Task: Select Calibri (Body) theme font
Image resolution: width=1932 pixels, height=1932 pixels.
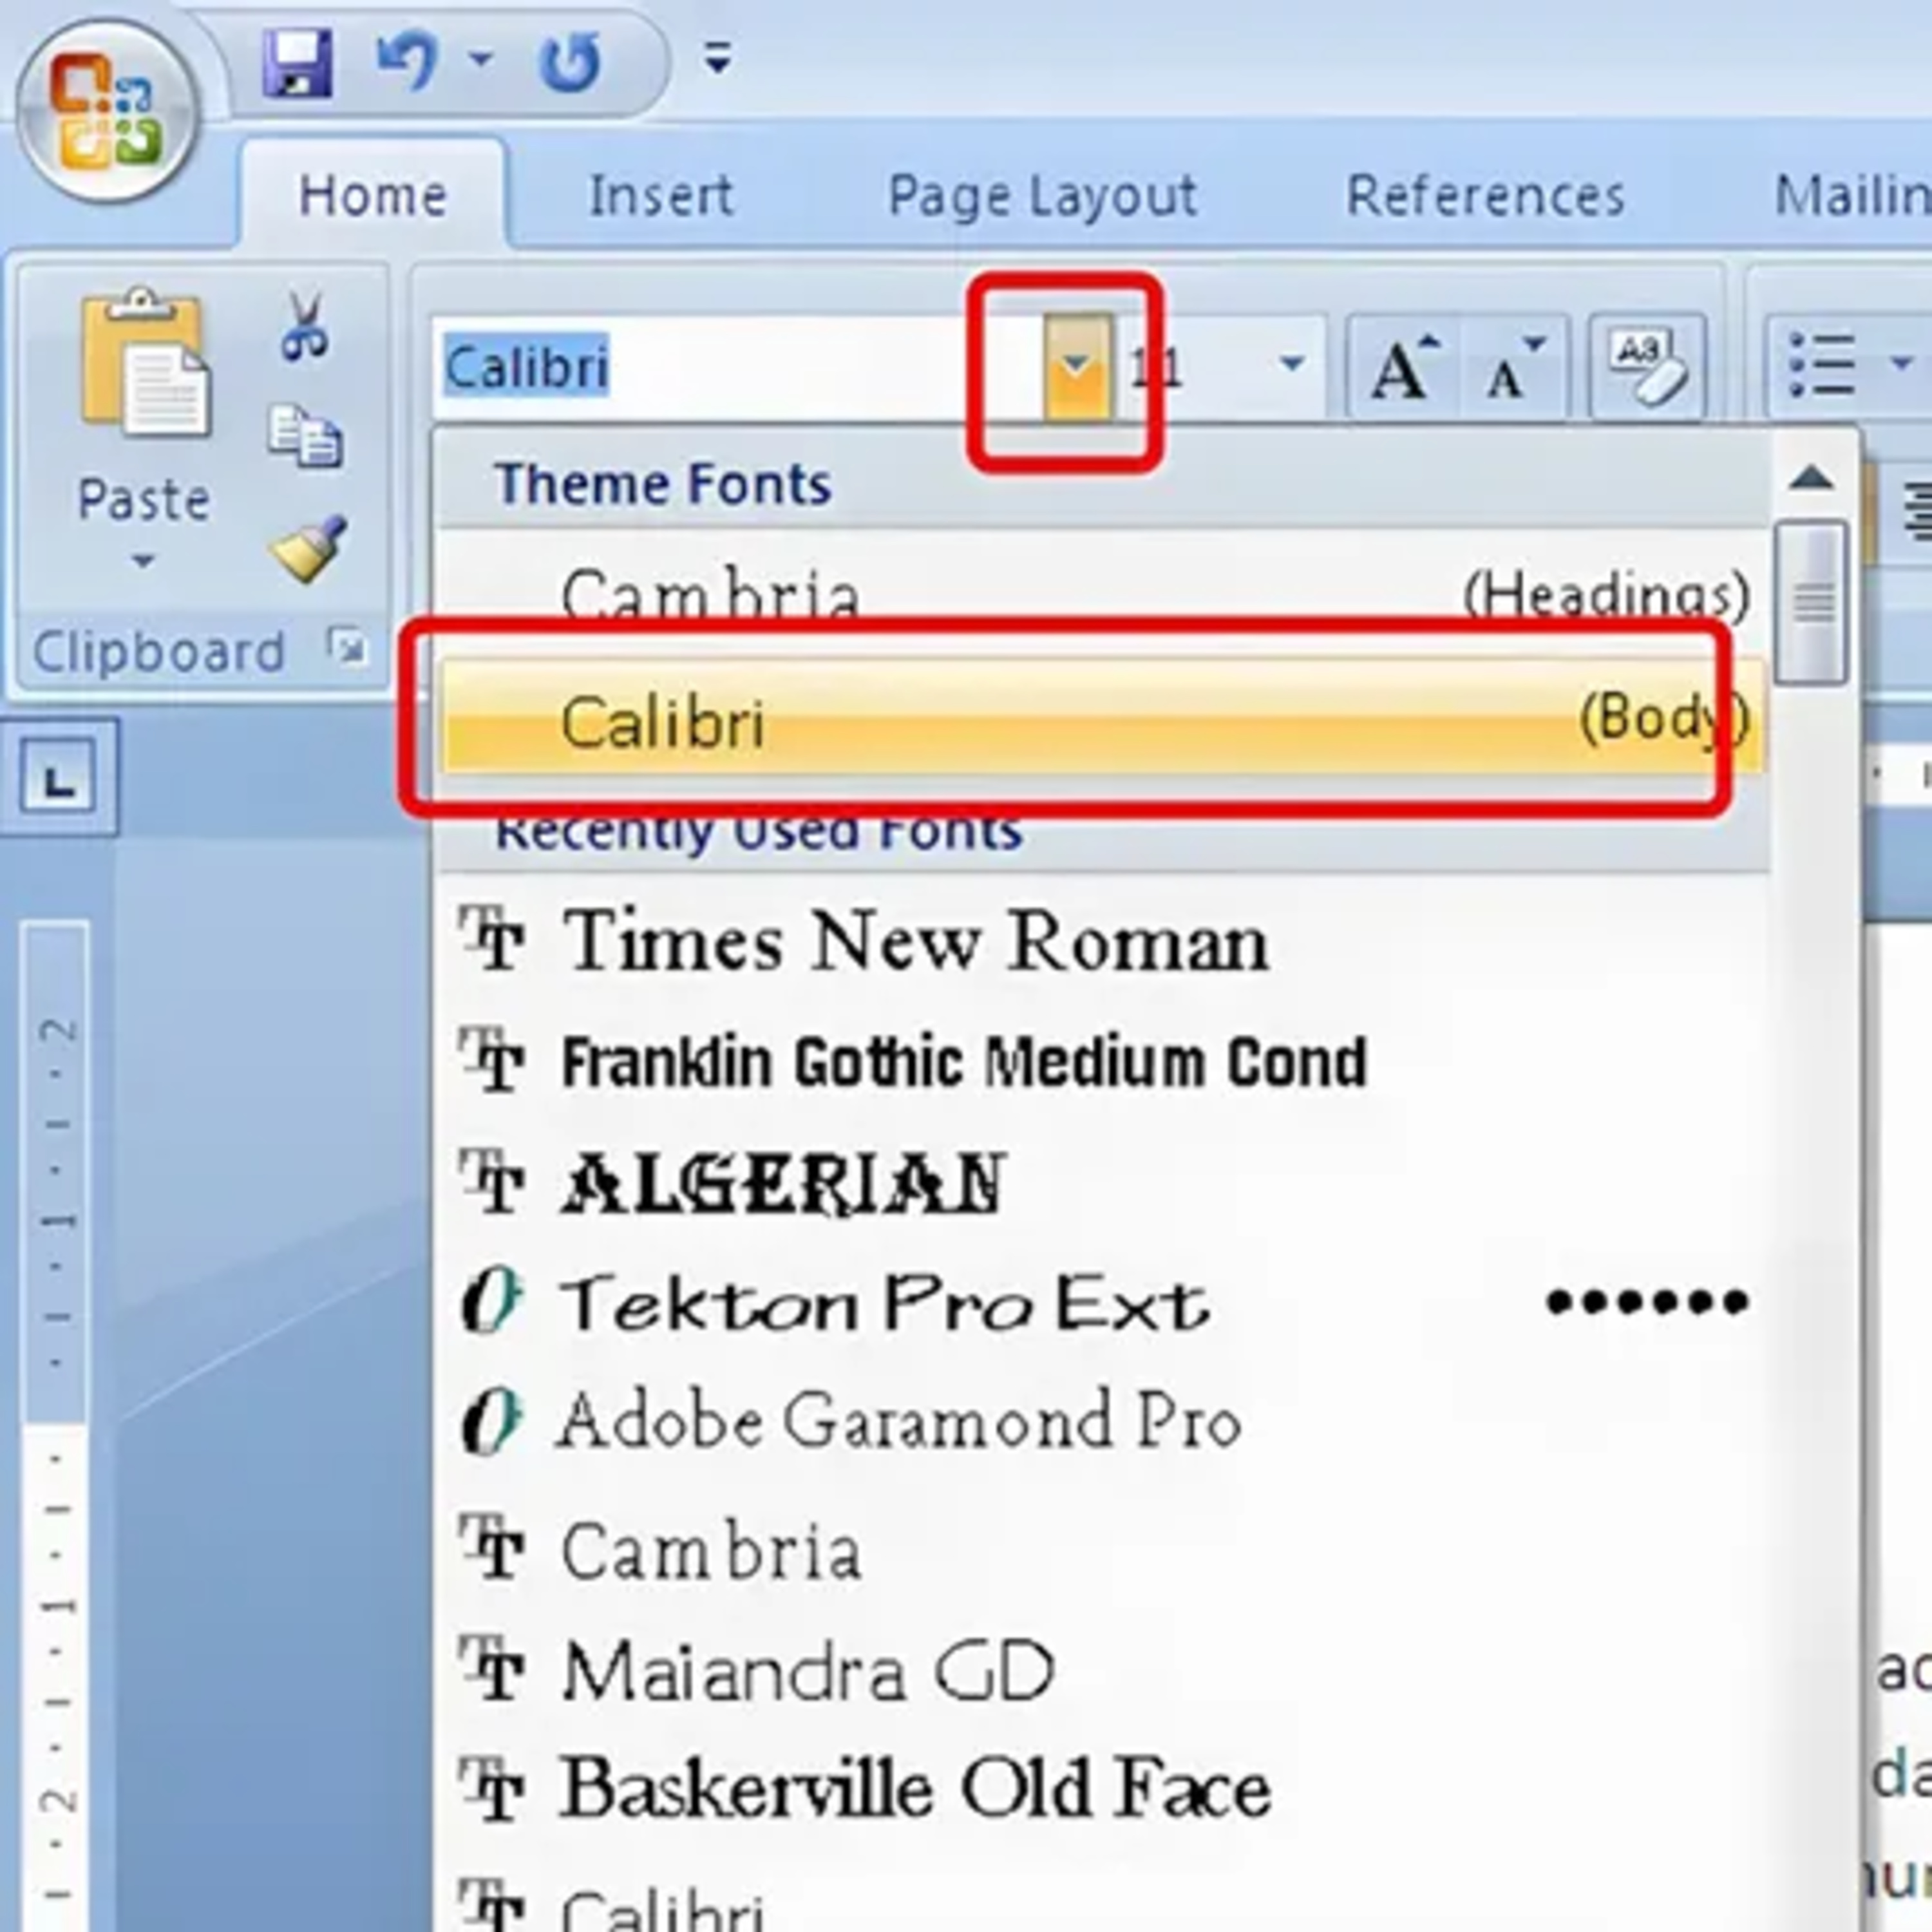Action: click(1103, 716)
